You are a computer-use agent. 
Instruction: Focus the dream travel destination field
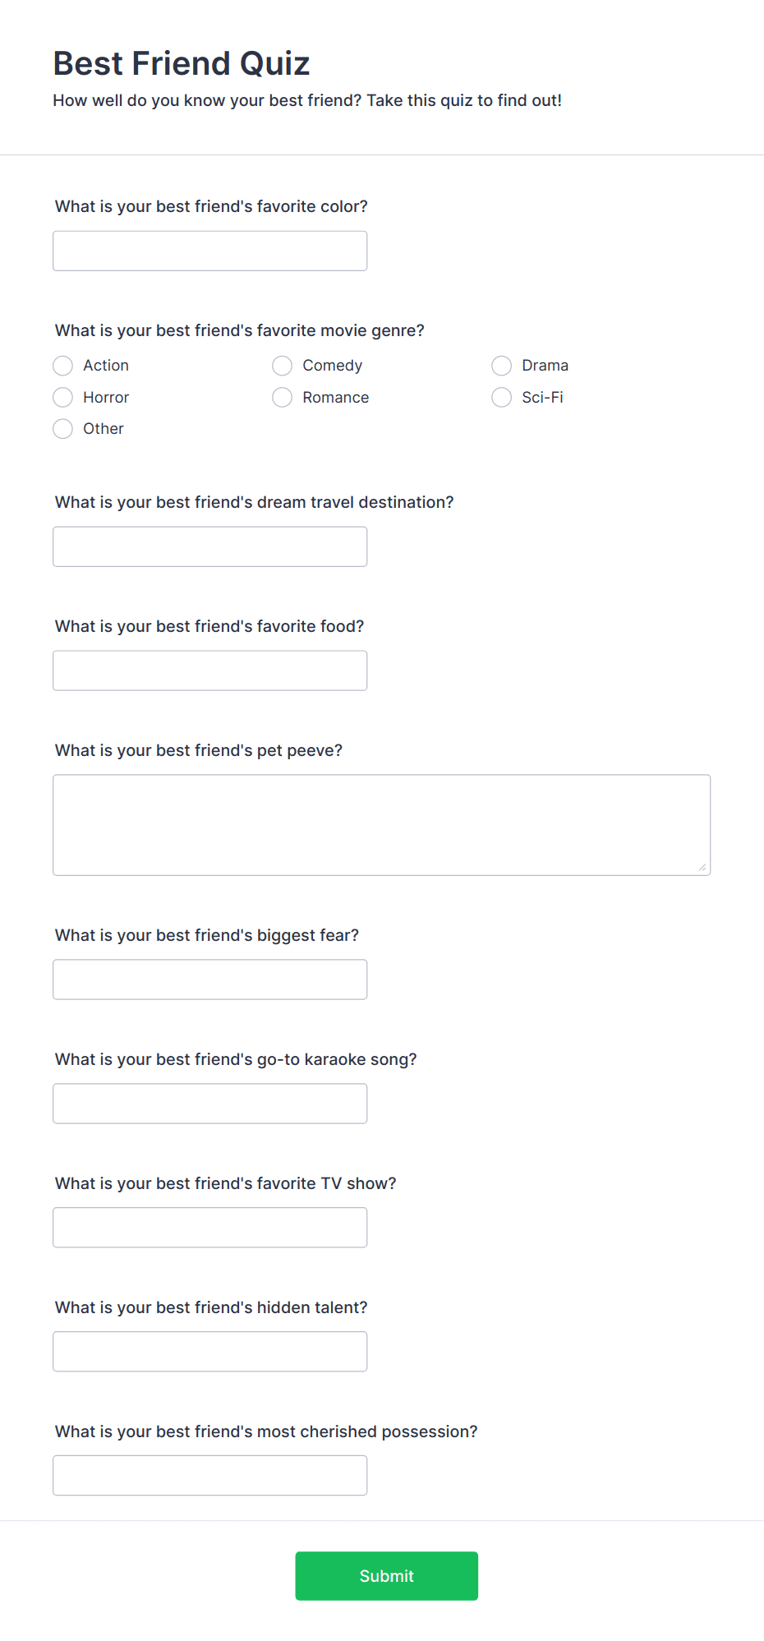pos(210,546)
